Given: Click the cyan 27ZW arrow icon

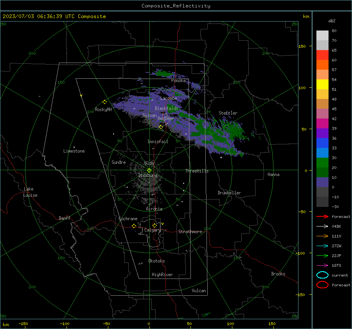Looking at the screenshot, I should tap(322, 246).
